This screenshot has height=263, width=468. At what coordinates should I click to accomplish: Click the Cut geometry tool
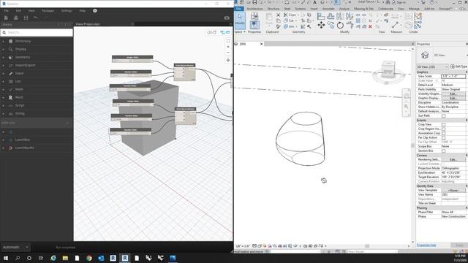[289, 20]
